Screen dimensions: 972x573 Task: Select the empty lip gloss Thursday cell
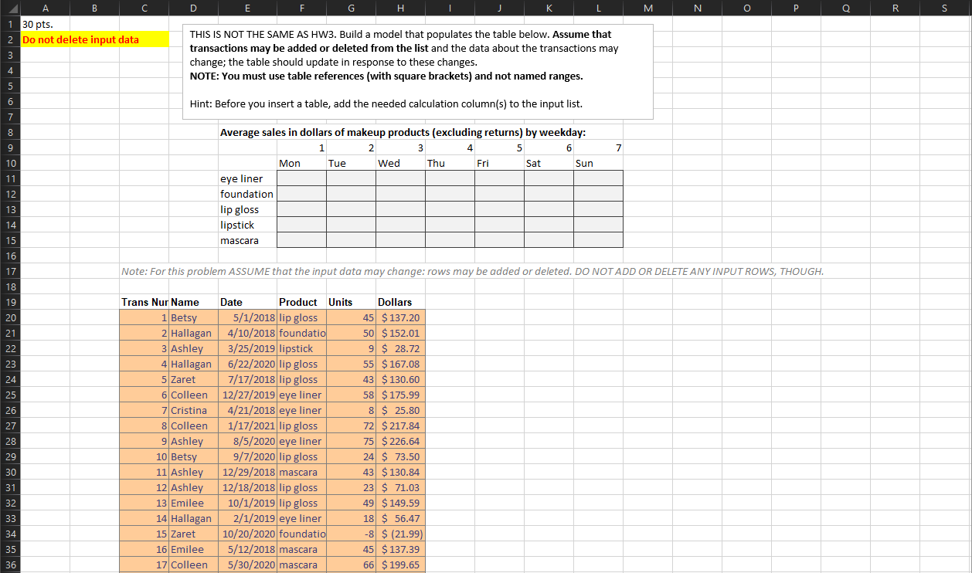(450, 209)
